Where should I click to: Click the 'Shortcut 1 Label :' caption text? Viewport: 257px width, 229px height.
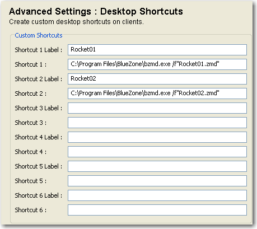click(x=39, y=50)
